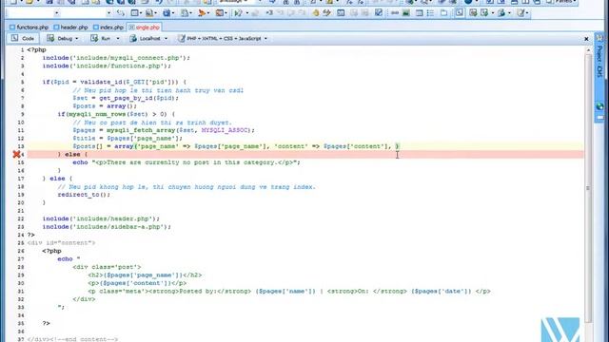This screenshot has height=342, width=609.
Task: Click the echo line "There are currenlty no post"
Action: tap(187, 162)
